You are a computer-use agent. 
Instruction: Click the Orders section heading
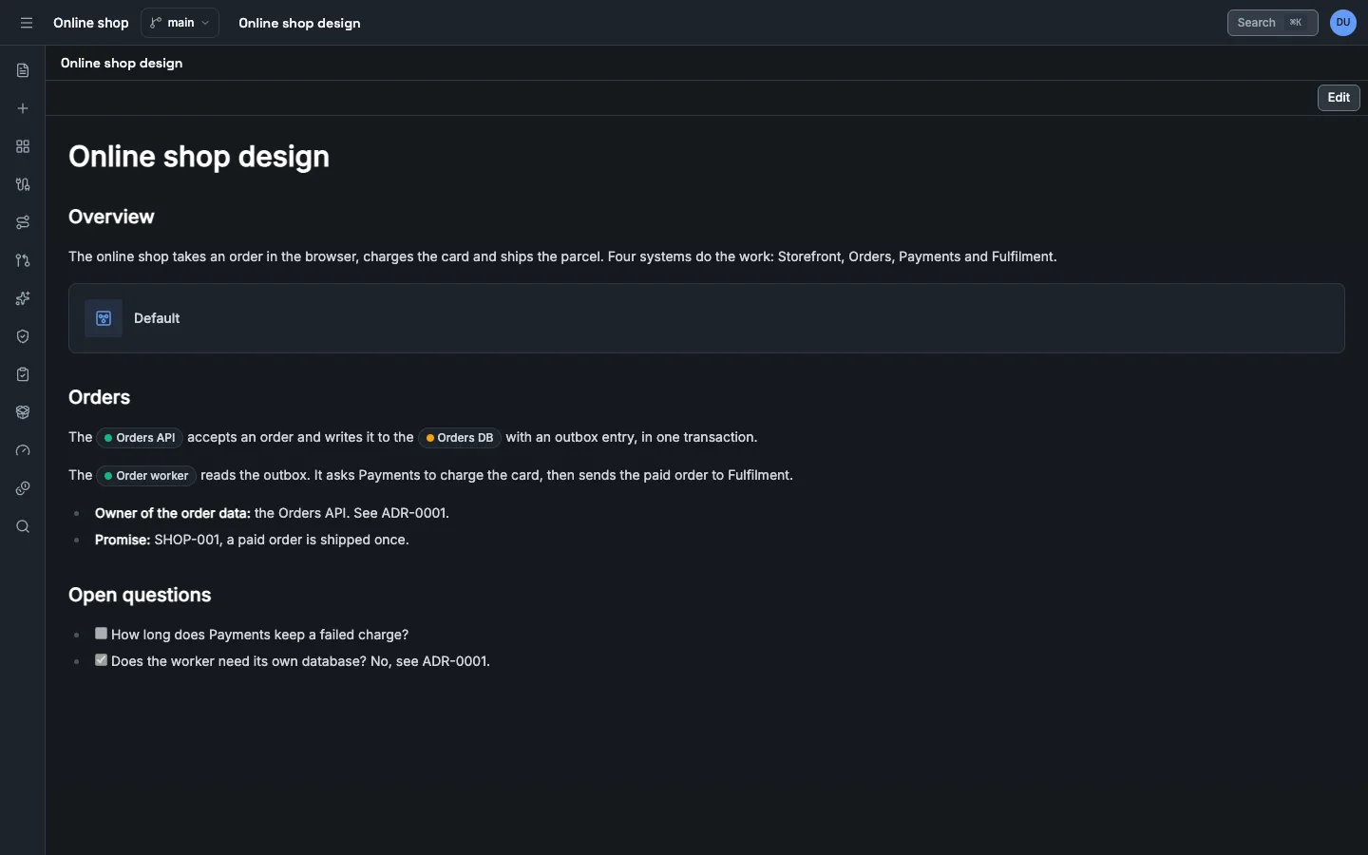click(99, 397)
